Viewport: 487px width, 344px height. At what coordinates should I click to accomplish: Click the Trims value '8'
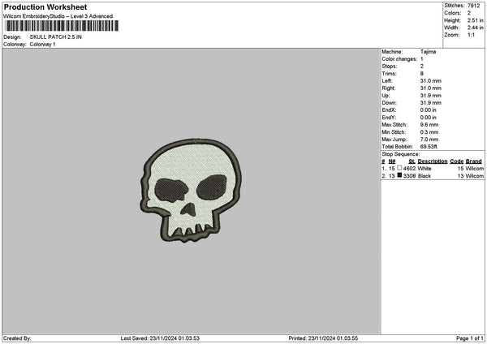[x=422, y=74]
